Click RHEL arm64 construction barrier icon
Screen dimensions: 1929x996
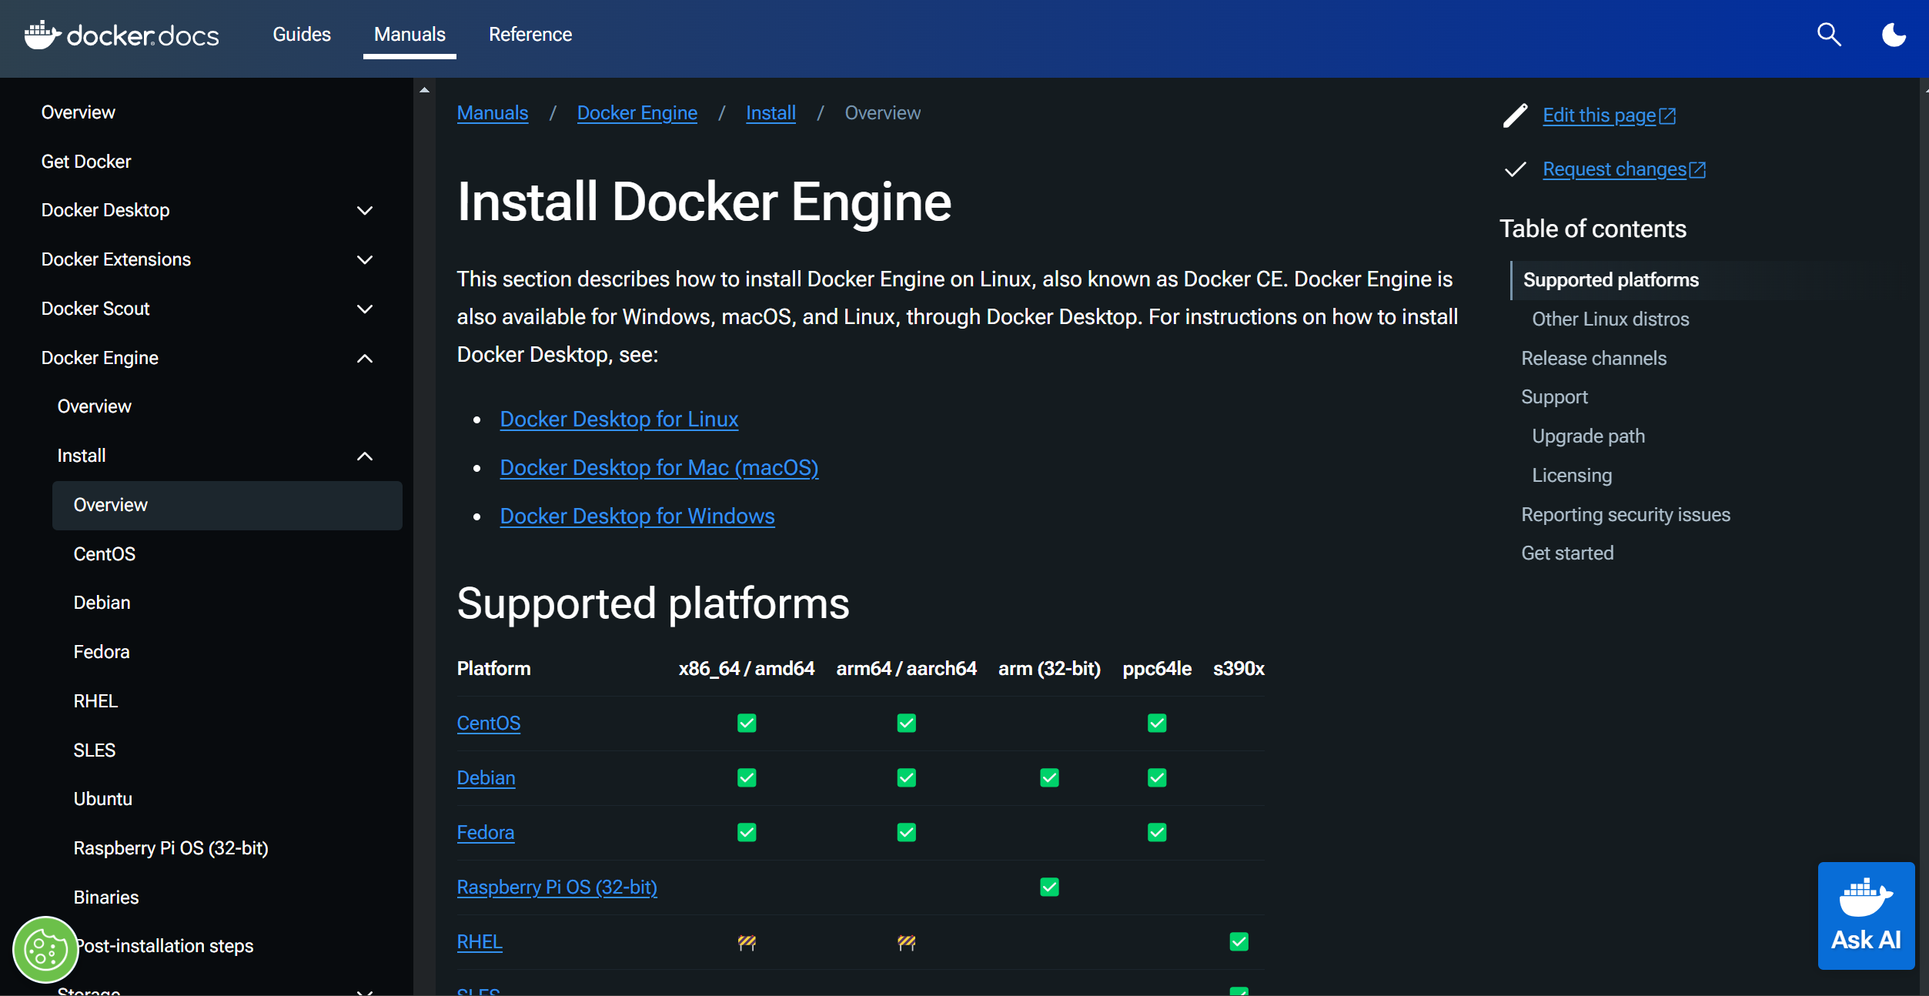(x=906, y=942)
